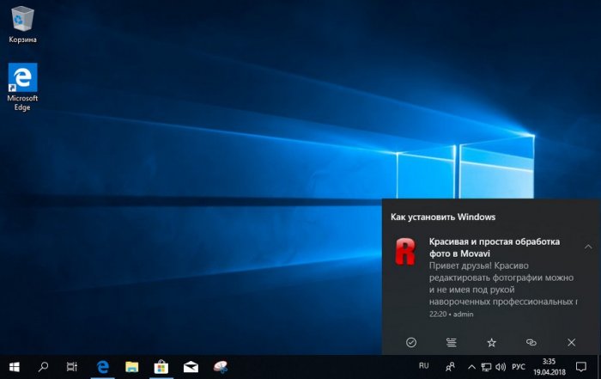
Task: Dismiss the notification with X icon
Action: point(572,342)
